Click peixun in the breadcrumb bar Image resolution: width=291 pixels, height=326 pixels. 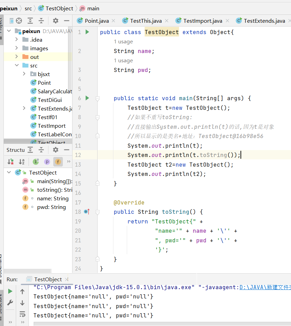pyautogui.click(x=9, y=9)
